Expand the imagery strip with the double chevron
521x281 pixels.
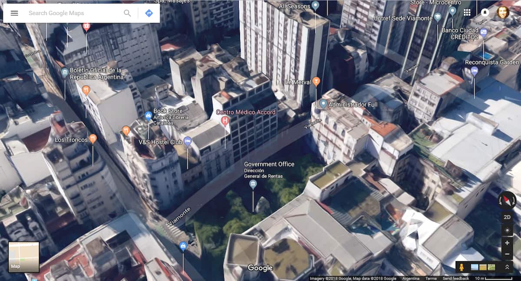(x=507, y=267)
